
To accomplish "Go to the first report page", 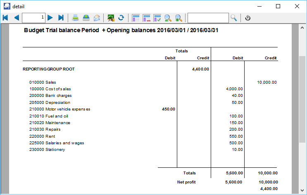I will pyautogui.click(x=5, y=18).
